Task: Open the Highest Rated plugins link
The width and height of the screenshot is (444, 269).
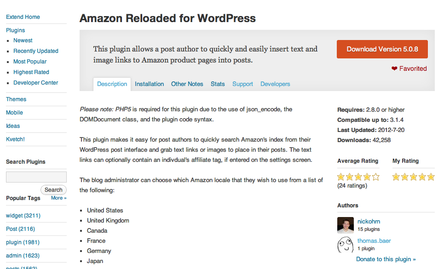Action: [31, 72]
